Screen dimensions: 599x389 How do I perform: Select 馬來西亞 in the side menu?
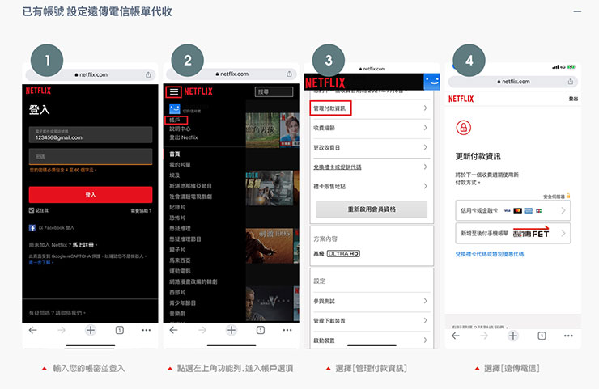click(x=180, y=260)
